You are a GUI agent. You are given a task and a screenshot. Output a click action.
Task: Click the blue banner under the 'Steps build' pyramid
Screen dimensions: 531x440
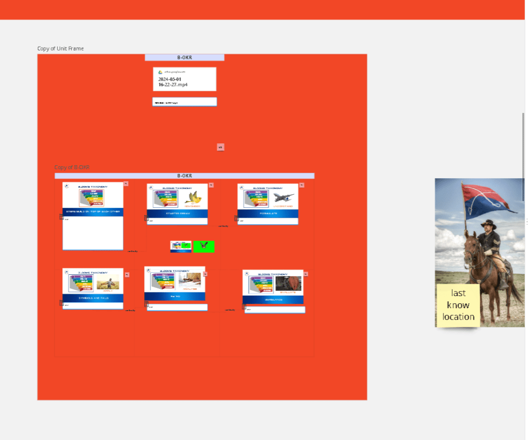tap(93, 212)
